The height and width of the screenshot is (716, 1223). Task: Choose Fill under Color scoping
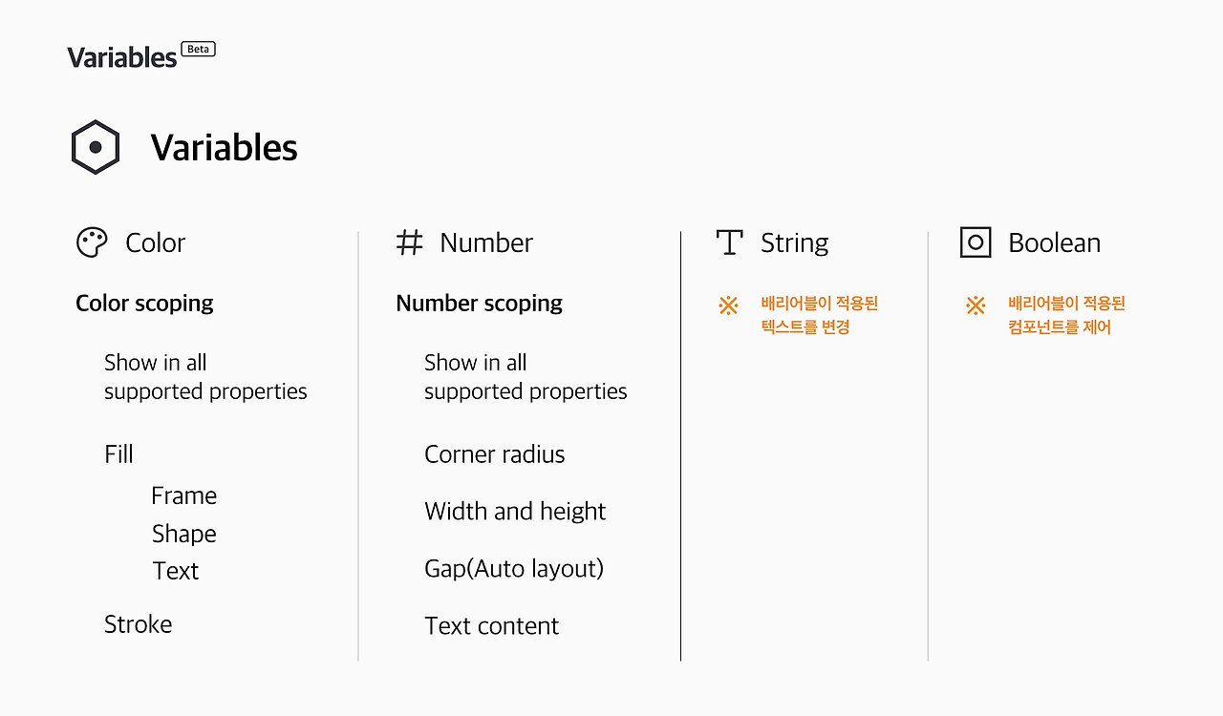[118, 454]
